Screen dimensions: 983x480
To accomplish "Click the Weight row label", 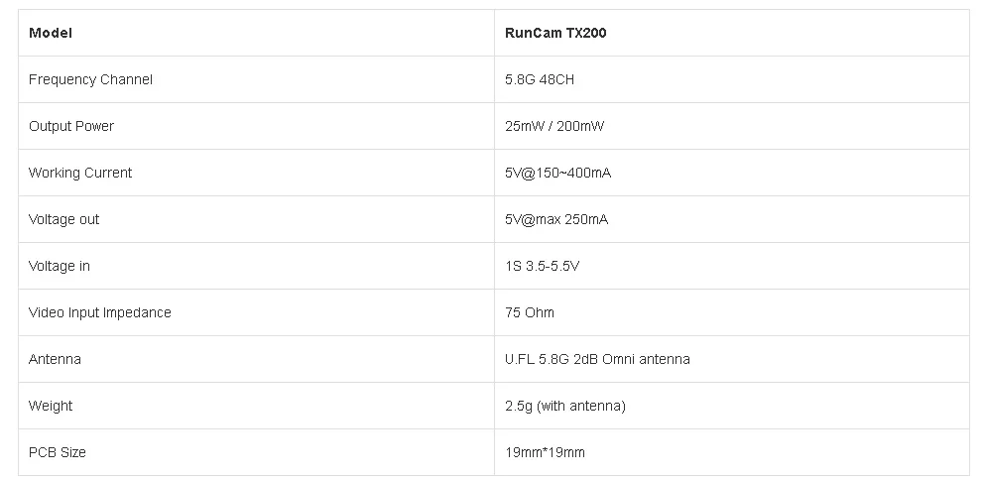I will click(x=51, y=406).
